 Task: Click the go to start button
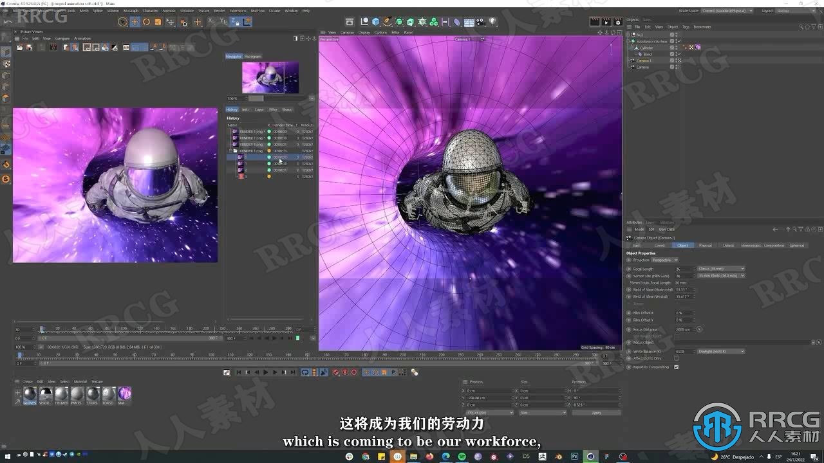[x=238, y=372]
